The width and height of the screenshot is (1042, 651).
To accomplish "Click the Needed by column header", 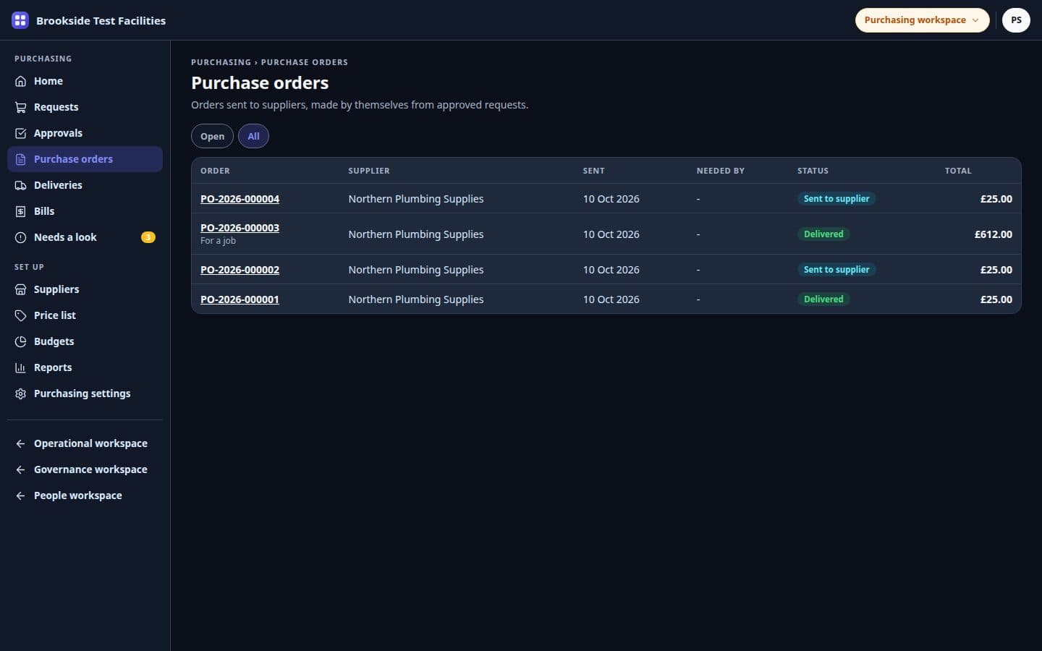I will (x=720, y=171).
